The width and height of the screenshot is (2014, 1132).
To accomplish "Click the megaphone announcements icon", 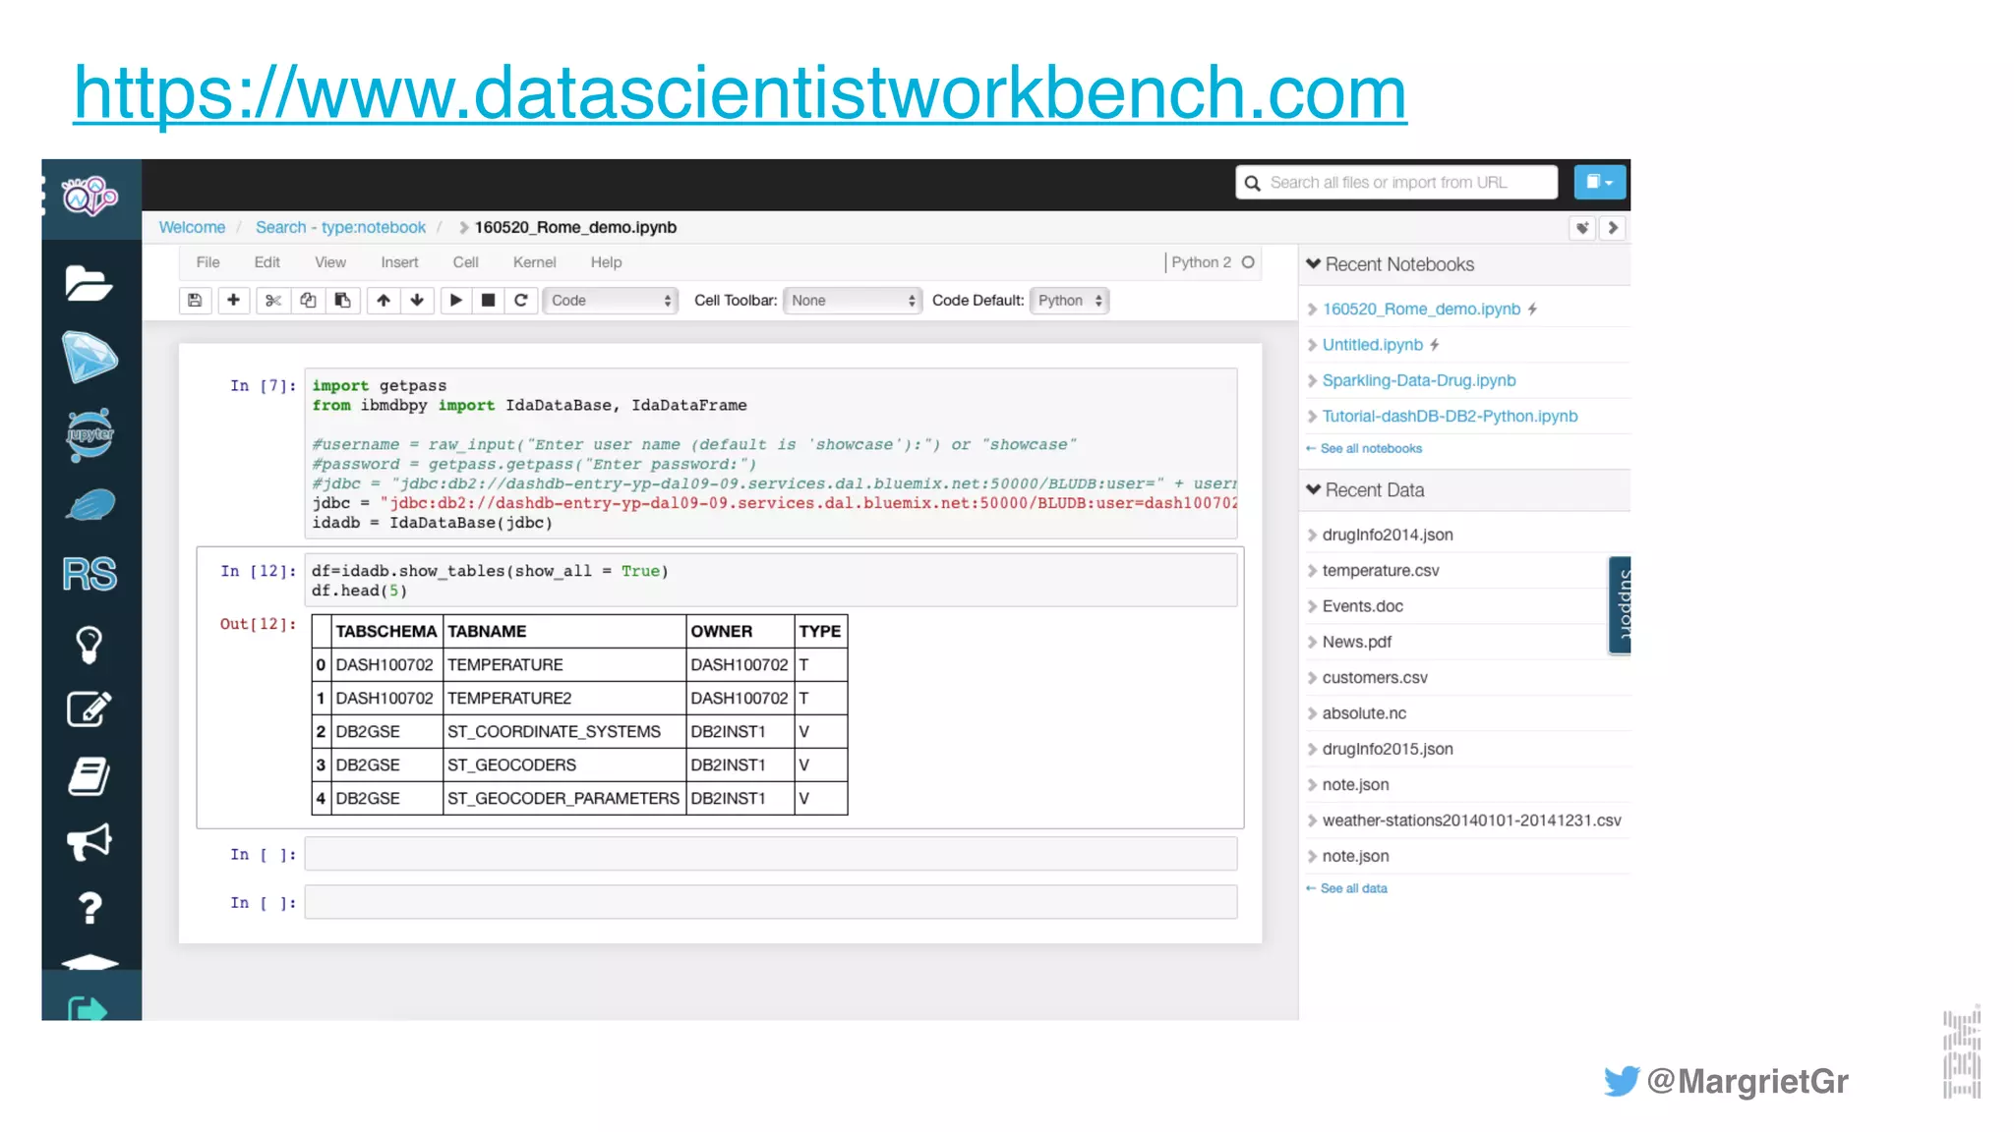I will 89,842.
